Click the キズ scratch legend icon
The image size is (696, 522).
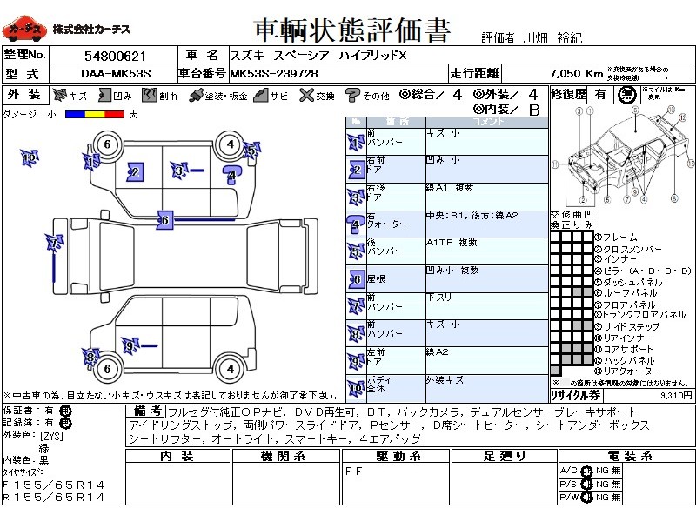59,95
